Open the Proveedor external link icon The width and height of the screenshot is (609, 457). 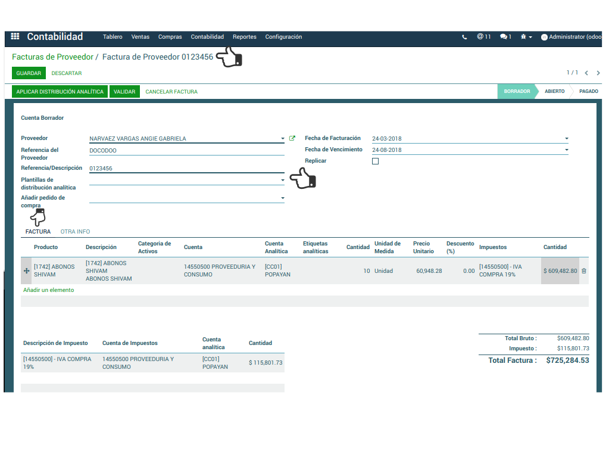coord(292,138)
